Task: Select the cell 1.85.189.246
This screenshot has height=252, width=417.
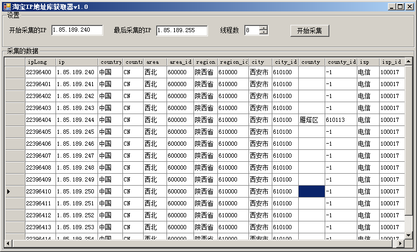Action: pyautogui.click(x=77, y=144)
